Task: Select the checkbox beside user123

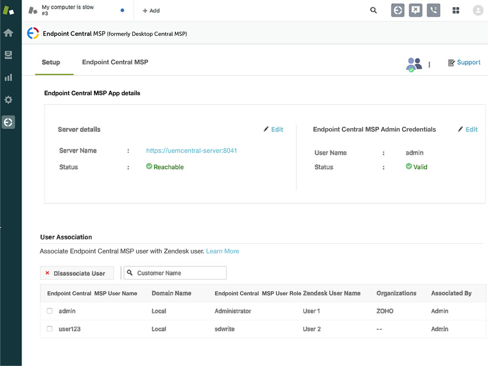Action: click(x=50, y=329)
